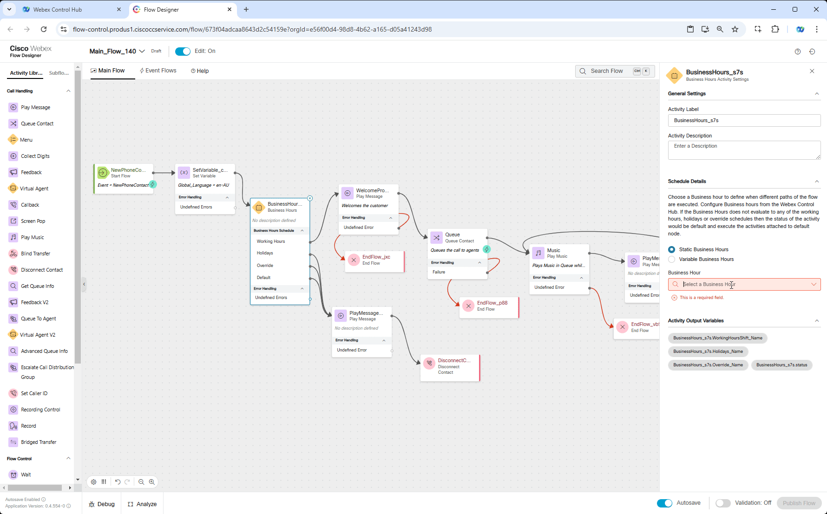This screenshot has width=827, height=514.
Task: Select the Disconnect Contact activity icon
Action: point(13,270)
